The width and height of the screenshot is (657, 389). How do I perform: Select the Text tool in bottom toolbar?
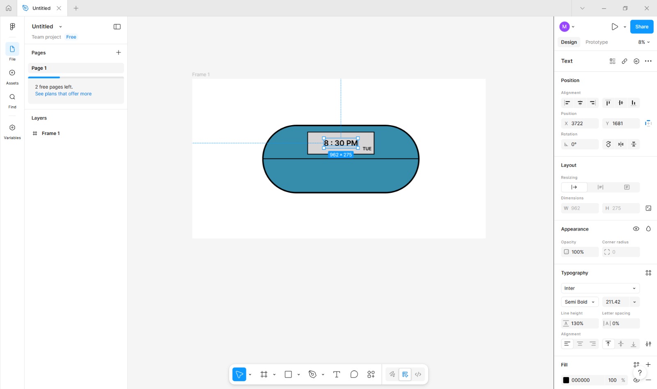336,374
